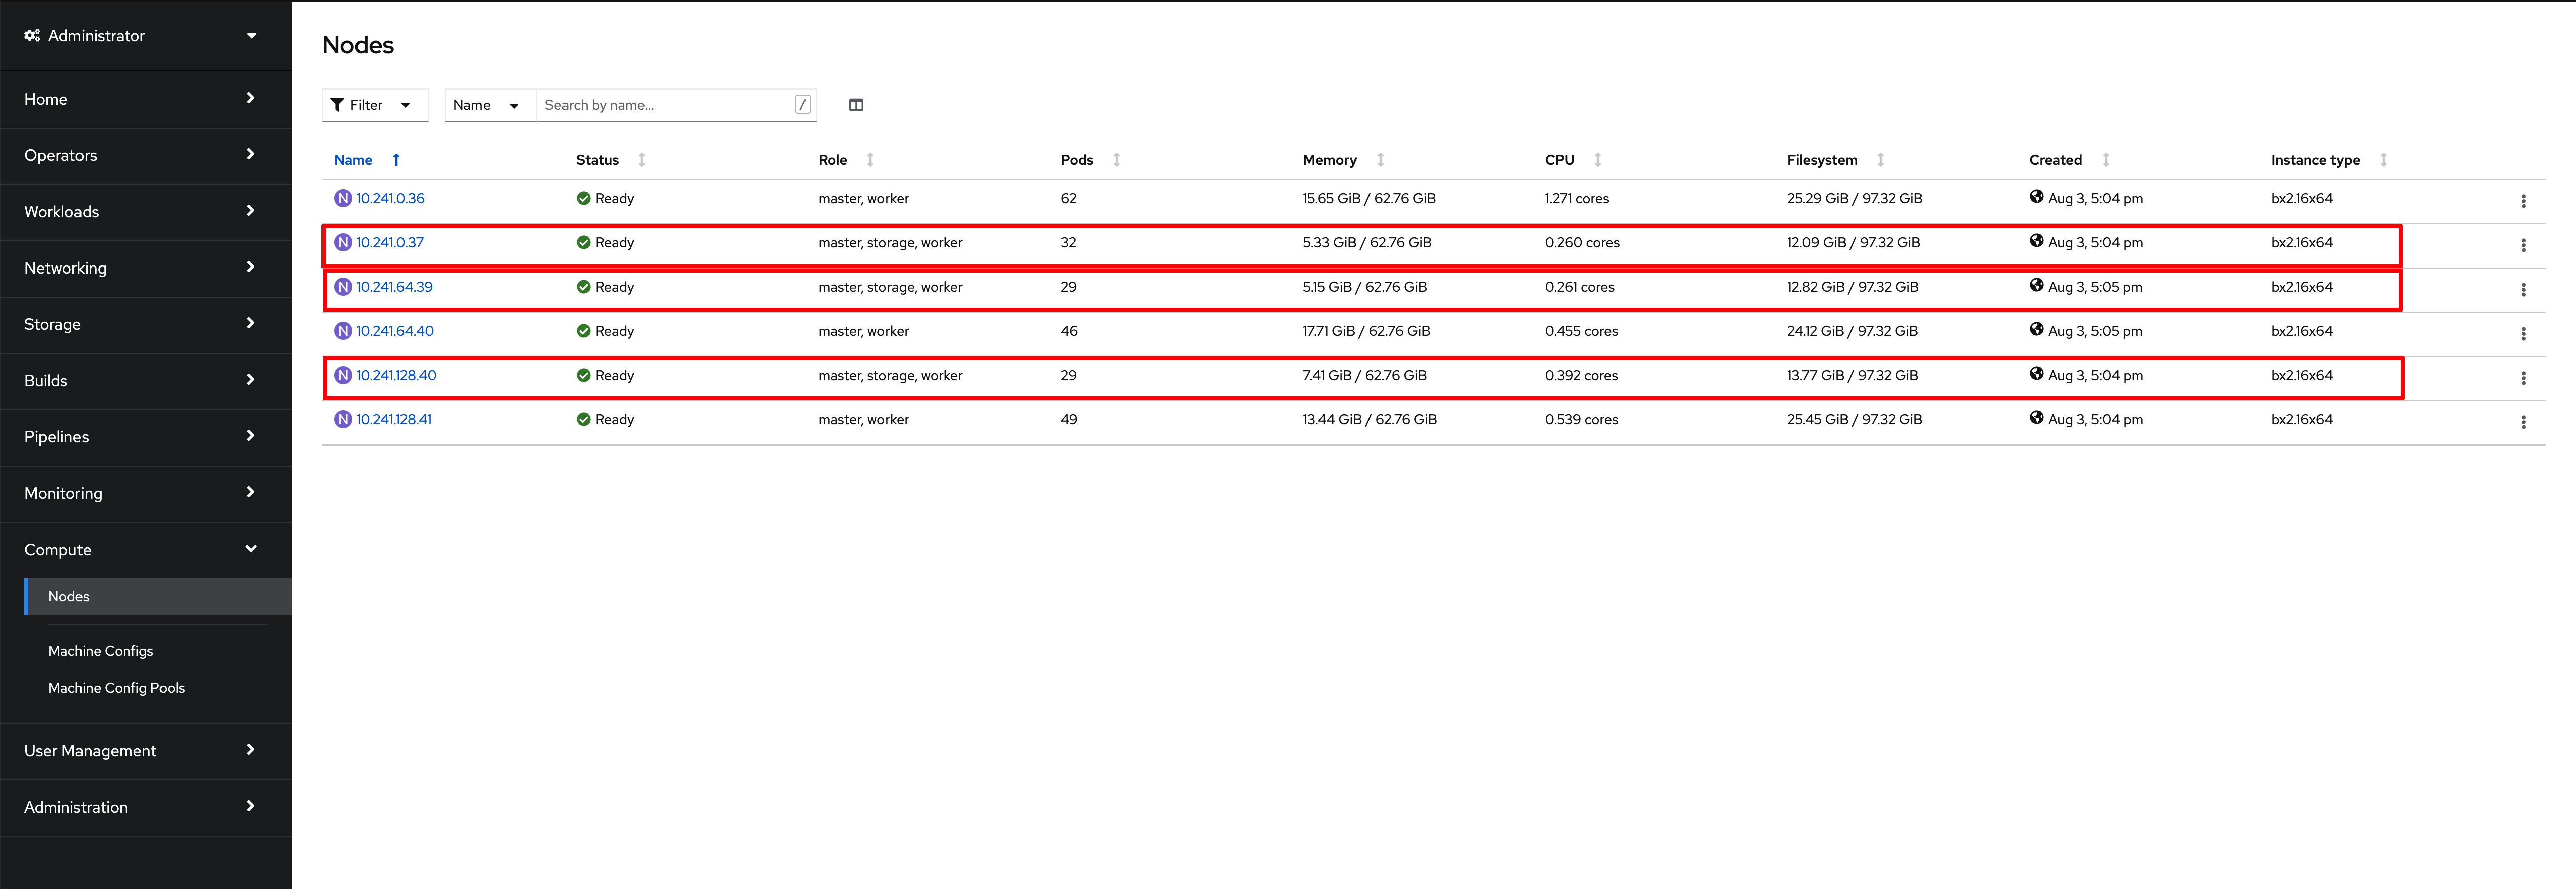Open node 10.241.64.39 details link

click(394, 287)
